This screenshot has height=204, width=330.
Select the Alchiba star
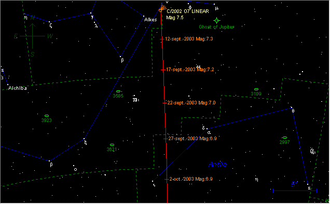point(8,85)
